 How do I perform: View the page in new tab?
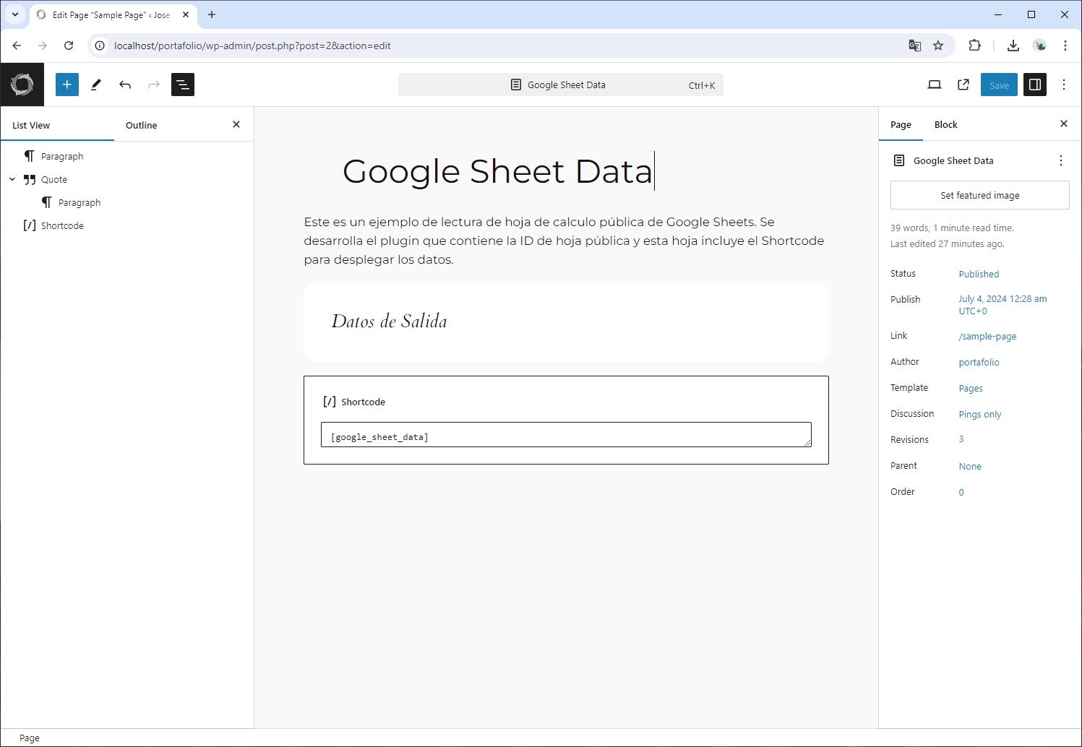963,85
